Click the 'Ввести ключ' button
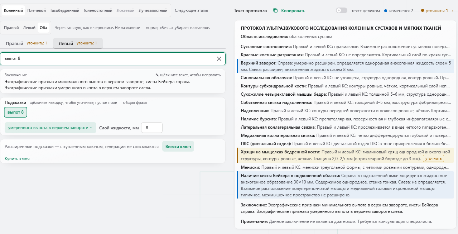This screenshot has width=458, height=234. point(178,146)
